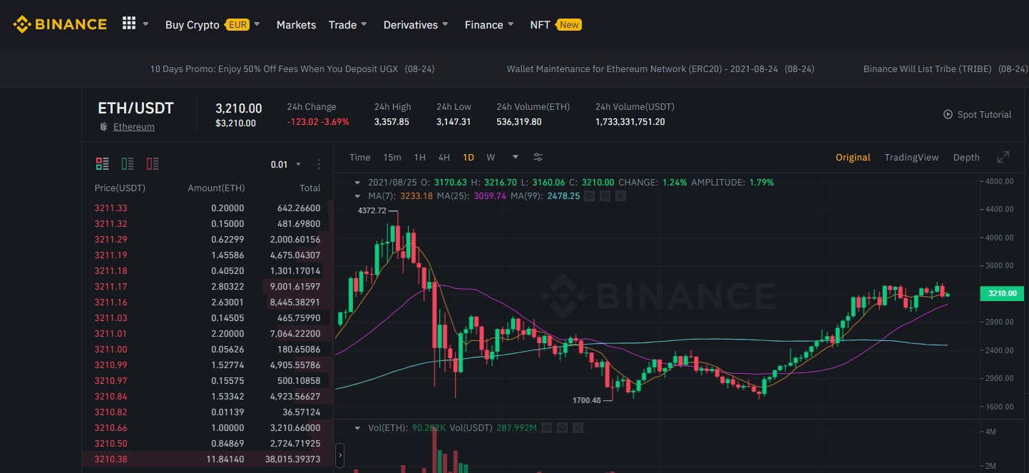
Task: Click the Ethereum document icon
Action: pyautogui.click(x=104, y=127)
